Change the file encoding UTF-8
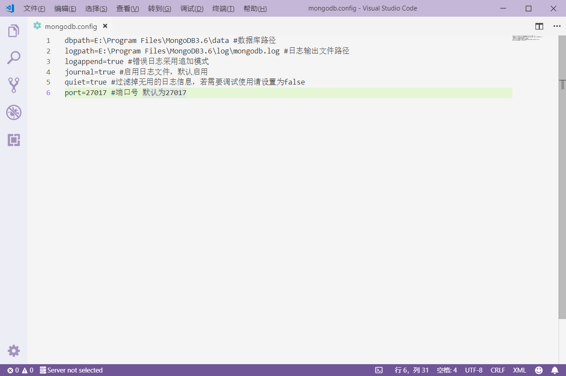 point(474,370)
